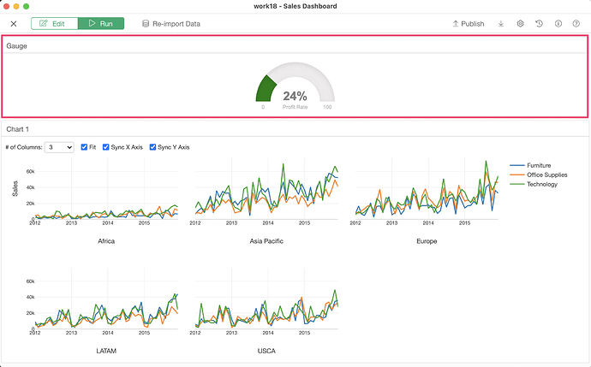Toggle Furniture series in the legend

coord(530,165)
